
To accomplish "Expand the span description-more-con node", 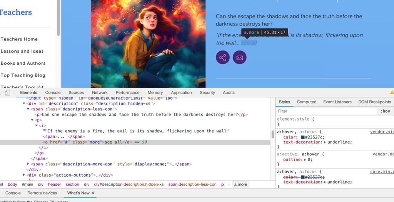I will tap(28, 164).
